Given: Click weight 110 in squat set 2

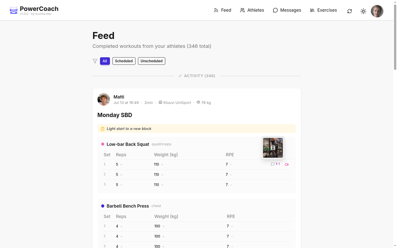Looking at the screenshot, I should pyautogui.click(x=156, y=175).
